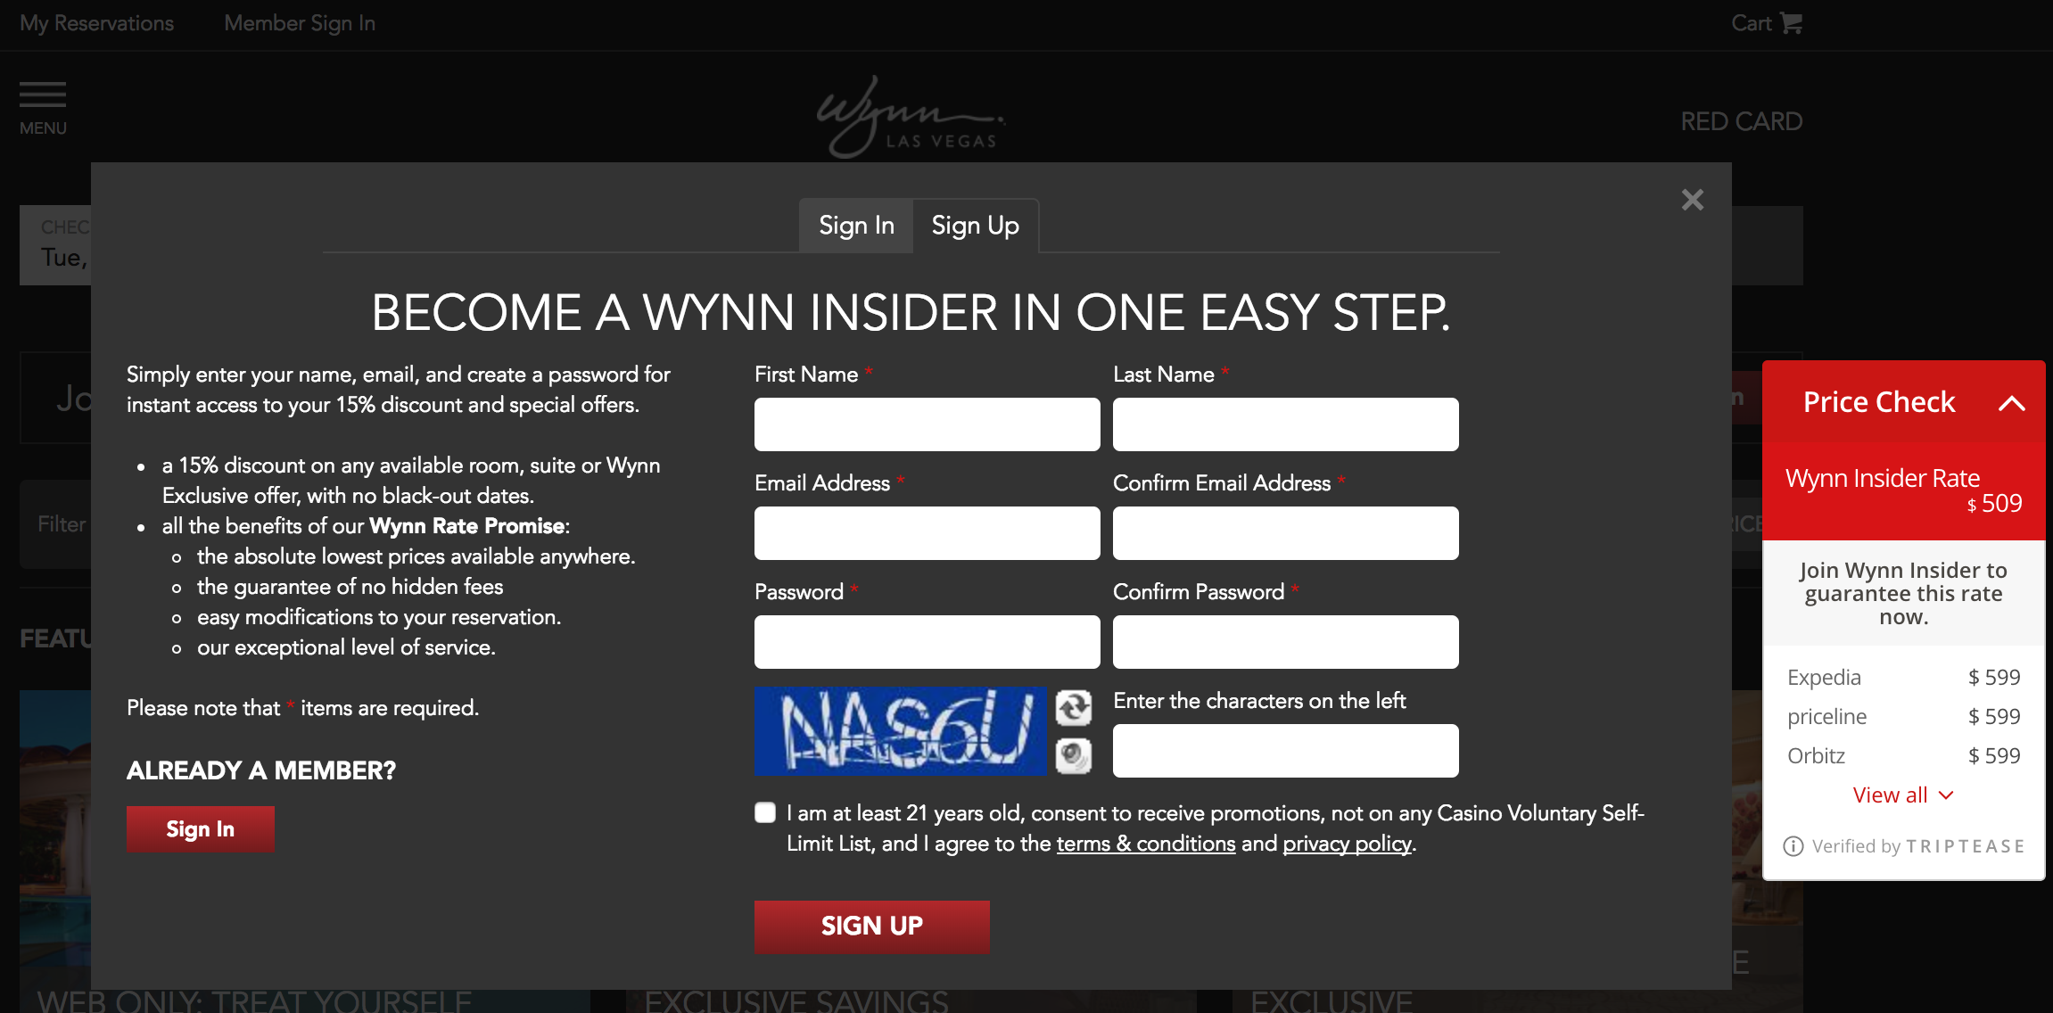Image resolution: width=2053 pixels, height=1013 pixels.
Task: Click the Price Check collapse chevron
Action: pos(2012,402)
